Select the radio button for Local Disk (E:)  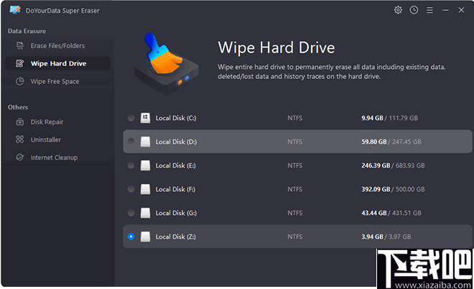pyautogui.click(x=131, y=165)
